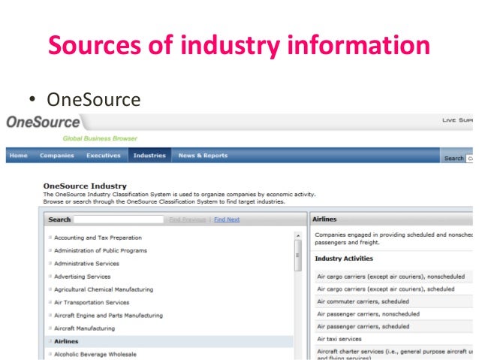Screen dimensions: 479x360
Task: Select Aircraft Manufacturing industry
Action: tap(84, 328)
